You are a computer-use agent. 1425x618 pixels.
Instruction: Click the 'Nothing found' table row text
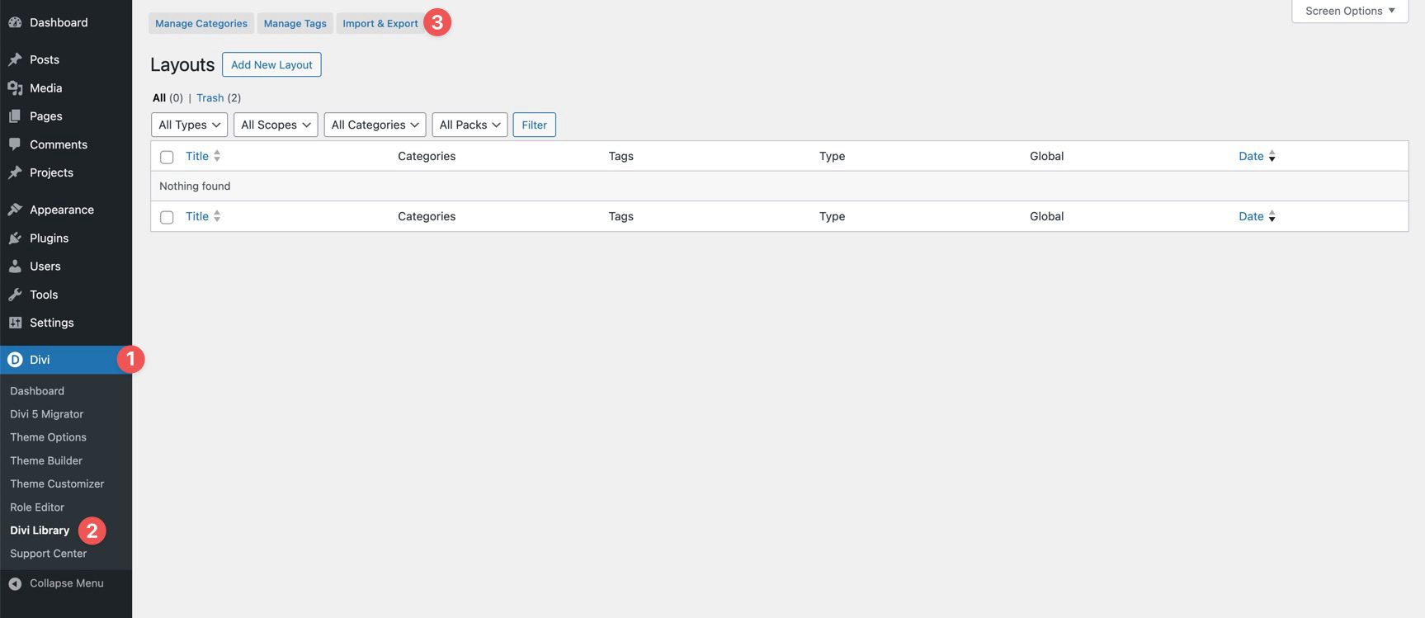coord(195,186)
